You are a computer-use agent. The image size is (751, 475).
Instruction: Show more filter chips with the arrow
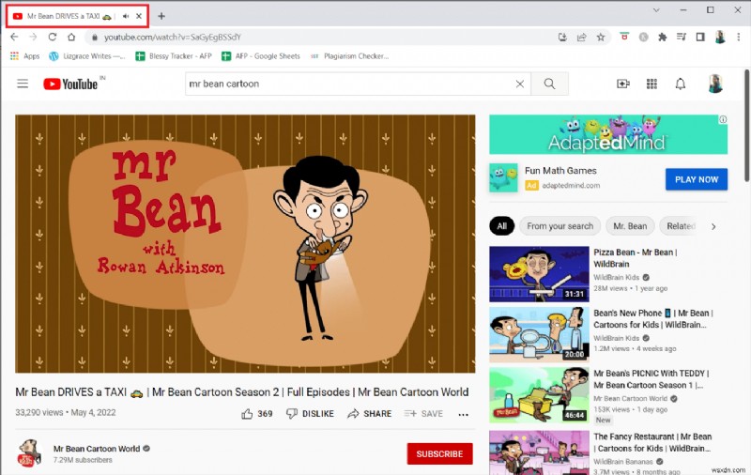(x=713, y=226)
